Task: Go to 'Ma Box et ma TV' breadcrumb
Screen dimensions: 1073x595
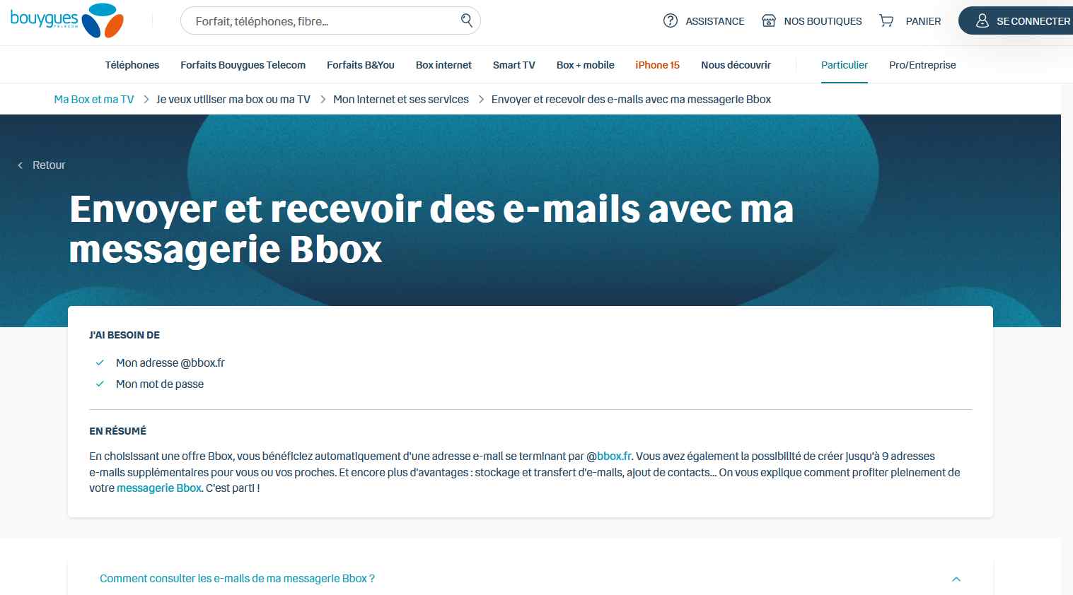Action: (94, 100)
